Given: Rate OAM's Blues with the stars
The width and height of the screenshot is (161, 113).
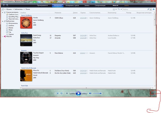Looking at the screenshot, I should (x=84, y=18).
